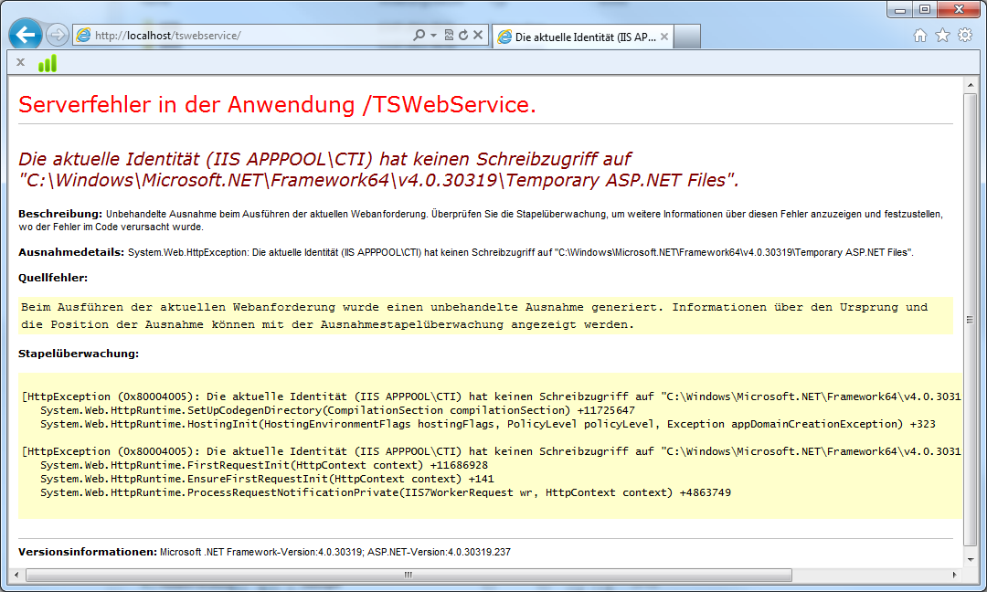Screen dimensions: 987x592
Task: Click the Forward navigation arrow
Action: [57, 36]
